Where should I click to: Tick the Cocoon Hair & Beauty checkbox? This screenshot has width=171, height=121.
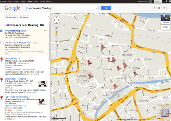click(x=2, y=43)
